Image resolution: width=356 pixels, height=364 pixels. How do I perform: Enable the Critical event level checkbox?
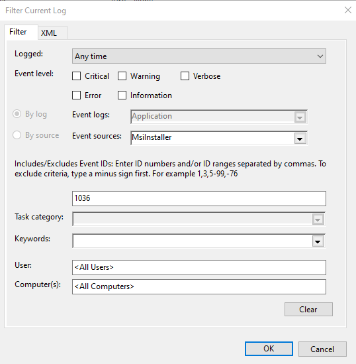tap(77, 76)
